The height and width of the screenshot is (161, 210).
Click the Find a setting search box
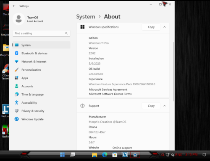point(41,33)
